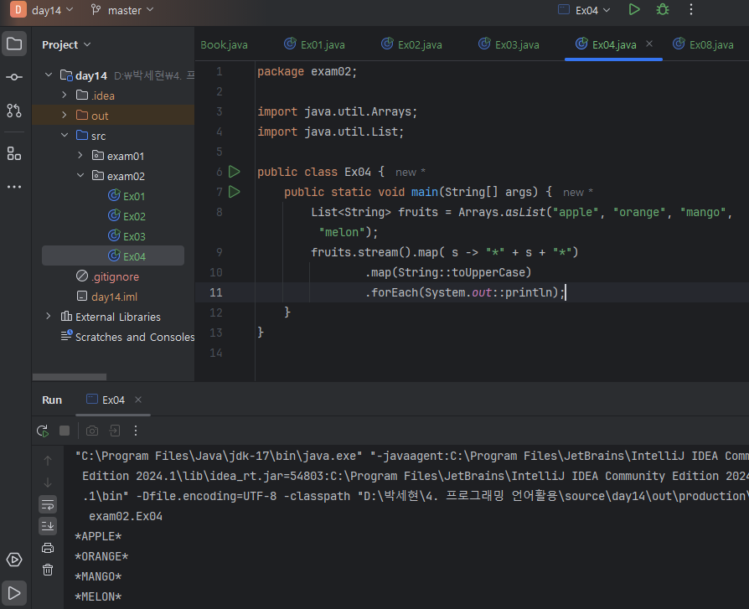Rerun Ex04 in the Run panel

43,431
